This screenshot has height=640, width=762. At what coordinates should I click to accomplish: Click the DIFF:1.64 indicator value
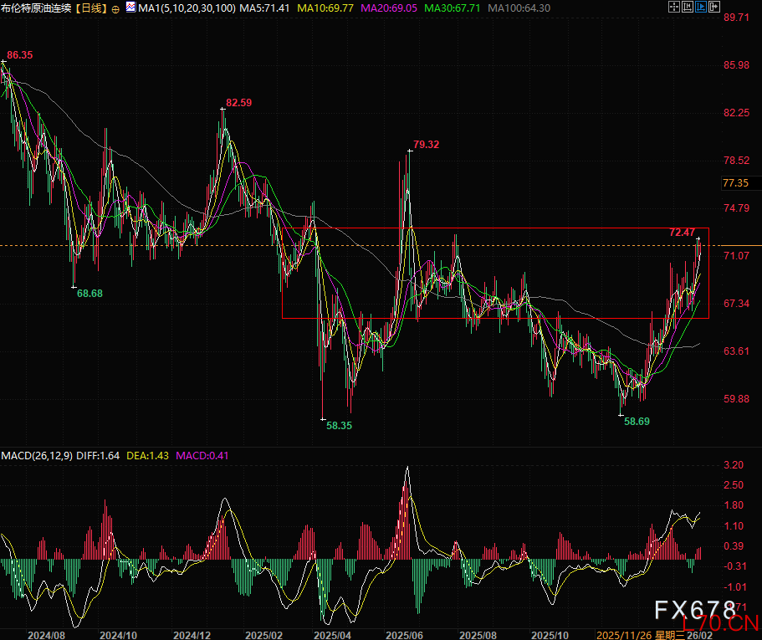(x=99, y=456)
